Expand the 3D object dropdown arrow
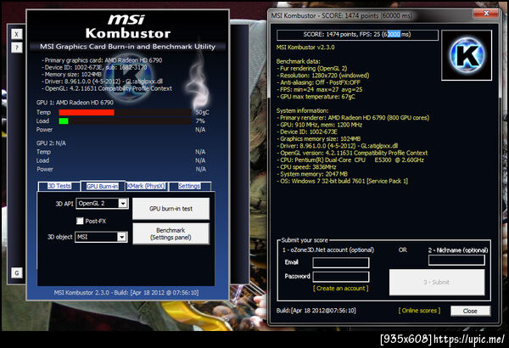The image size is (509, 348). coord(121,237)
